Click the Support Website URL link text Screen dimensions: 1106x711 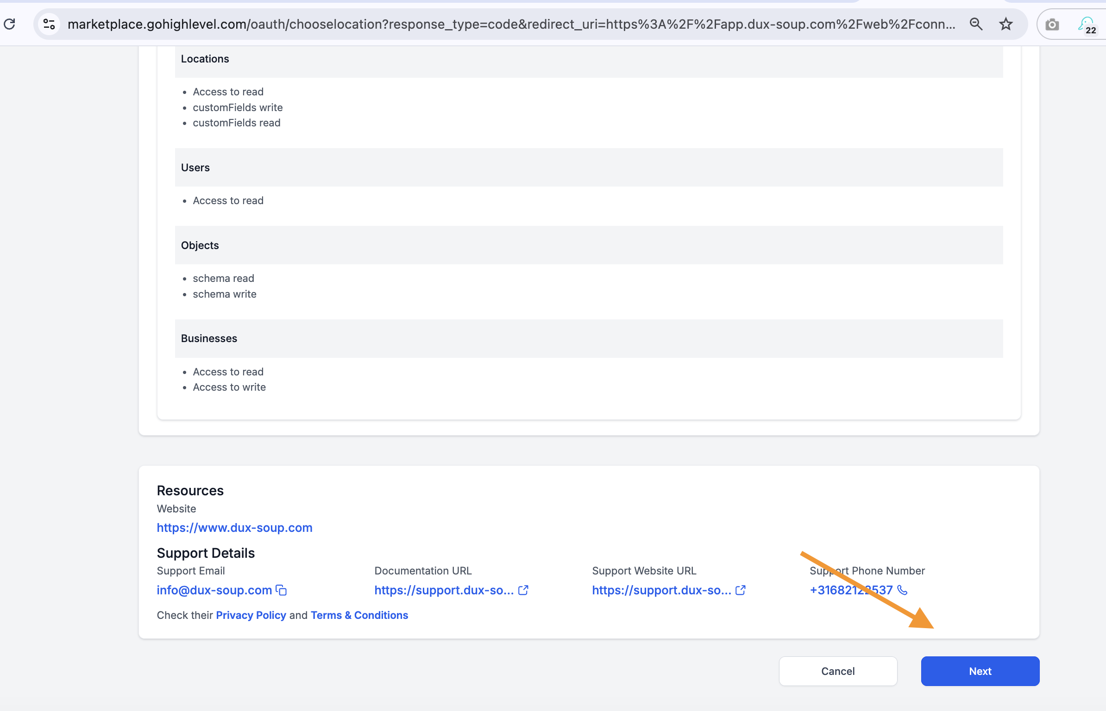tap(661, 590)
